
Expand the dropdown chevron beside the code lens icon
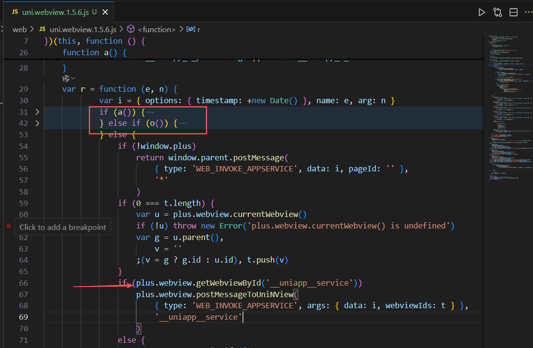click(73, 78)
